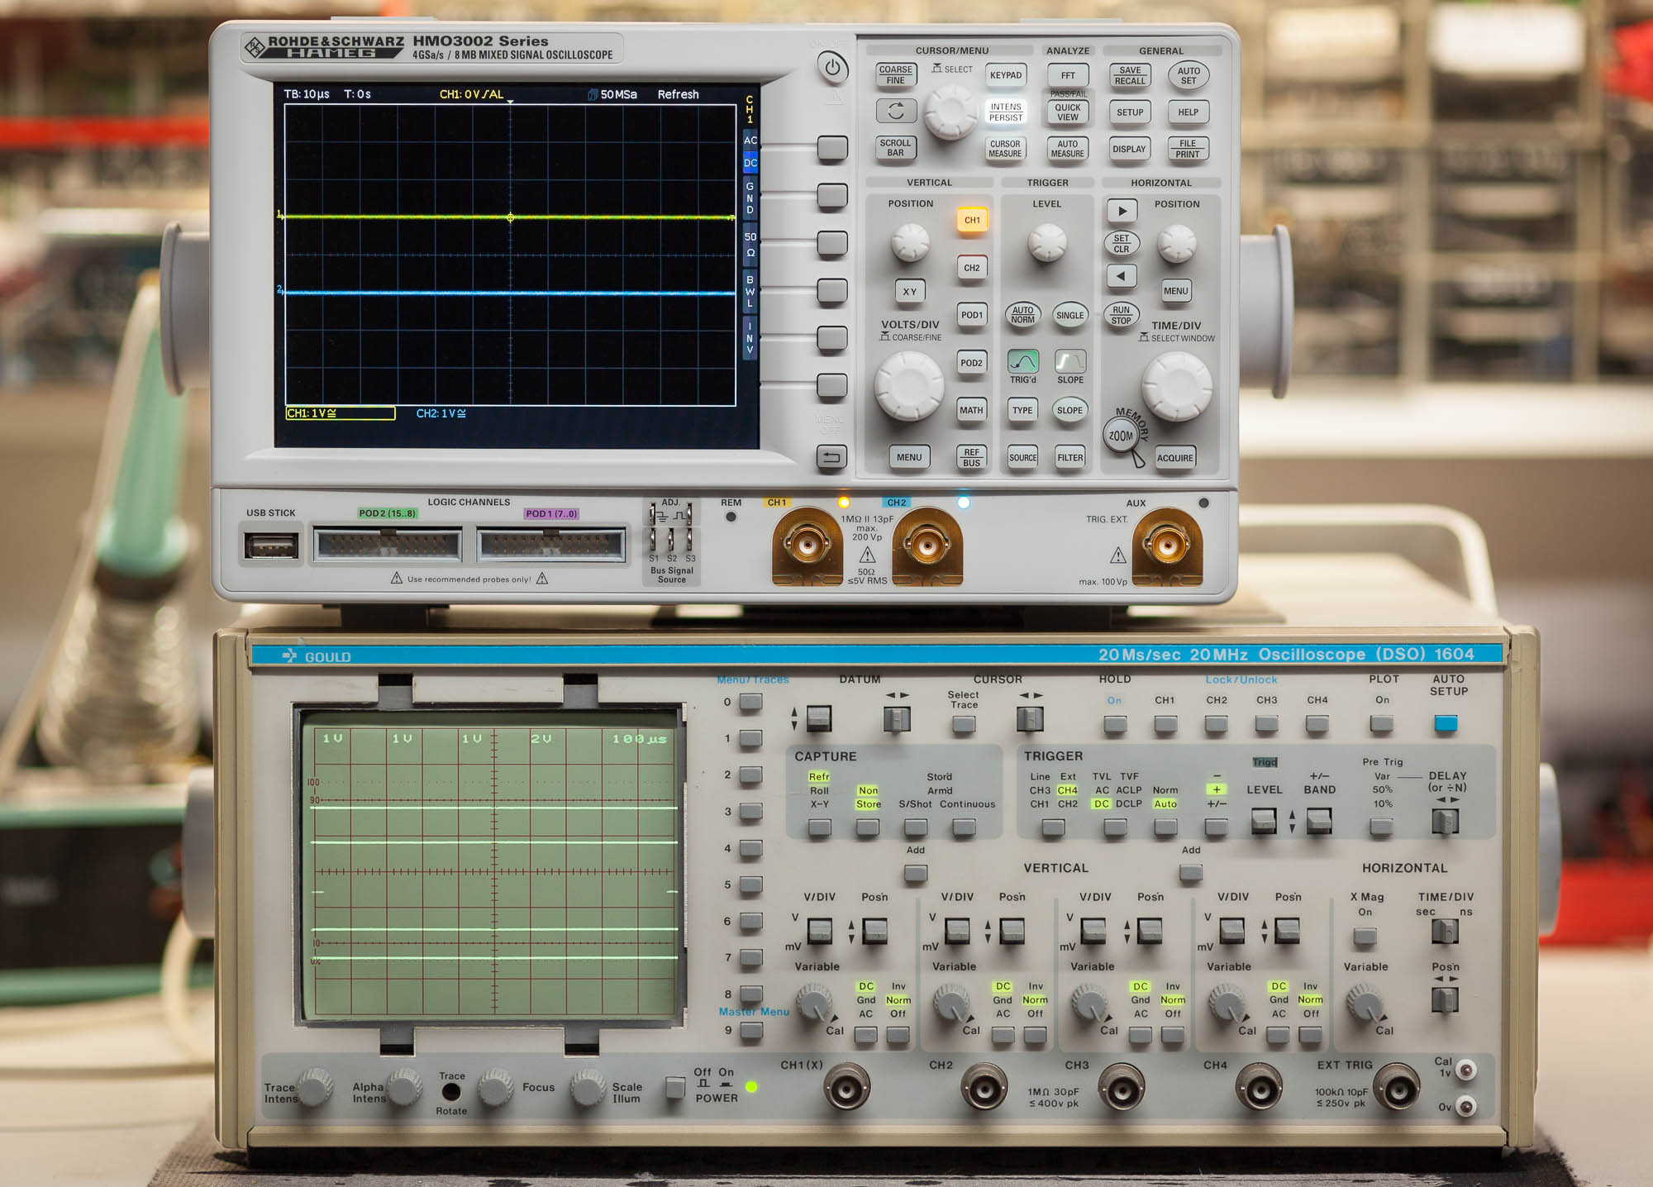
Task: Hit the horizontal right-arrow play button
Action: (x=1122, y=210)
